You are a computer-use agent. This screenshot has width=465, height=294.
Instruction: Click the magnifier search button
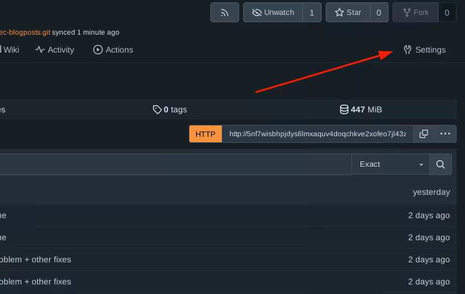tap(440, 164)
